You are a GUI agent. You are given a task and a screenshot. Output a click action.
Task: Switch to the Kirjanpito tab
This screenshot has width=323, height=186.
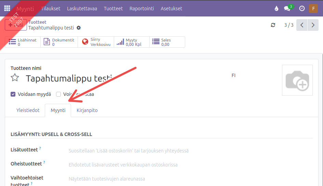(87, 110)
